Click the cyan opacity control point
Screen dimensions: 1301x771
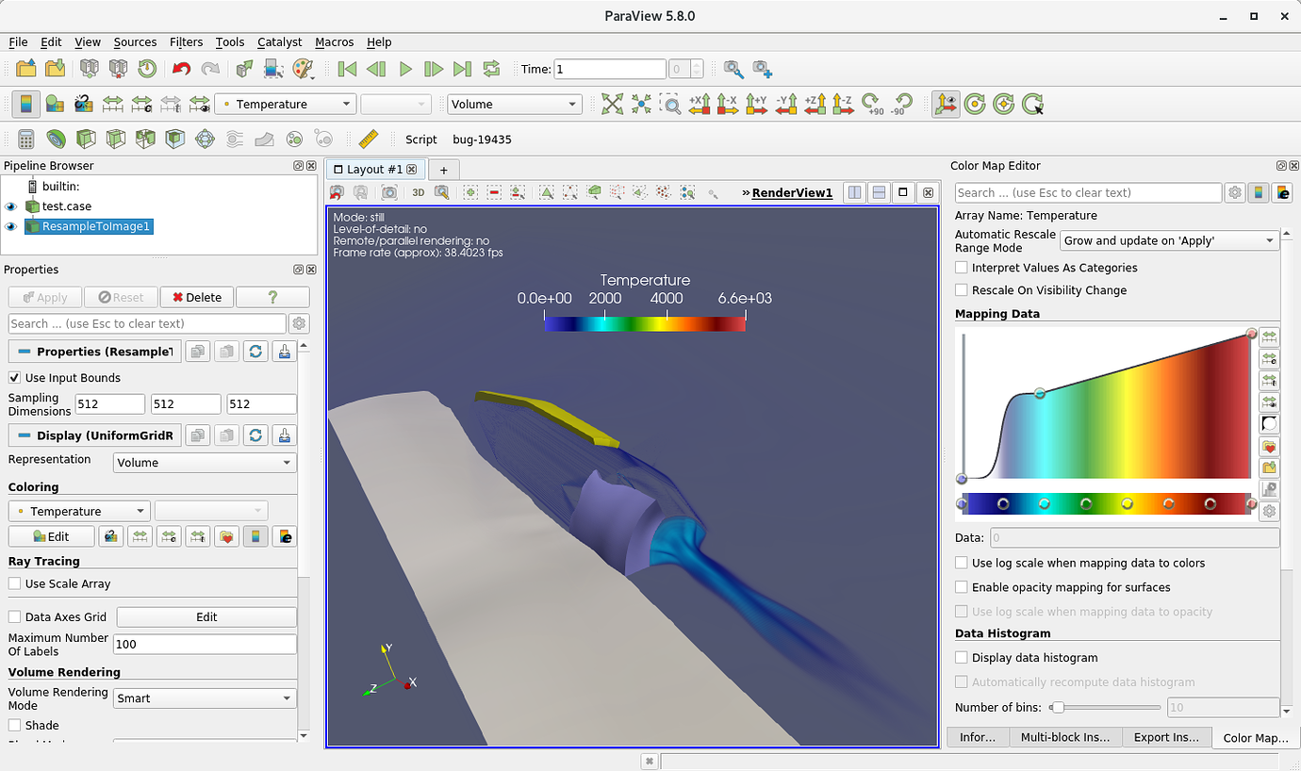1040,393
